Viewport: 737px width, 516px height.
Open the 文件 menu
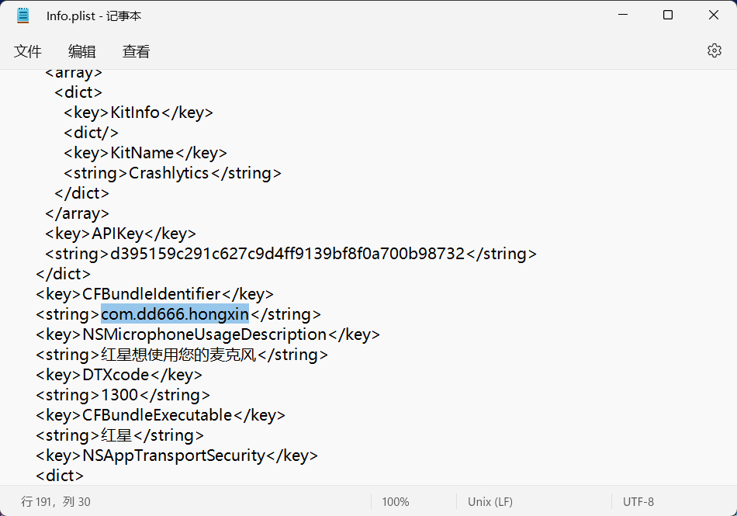coord(28,51)
